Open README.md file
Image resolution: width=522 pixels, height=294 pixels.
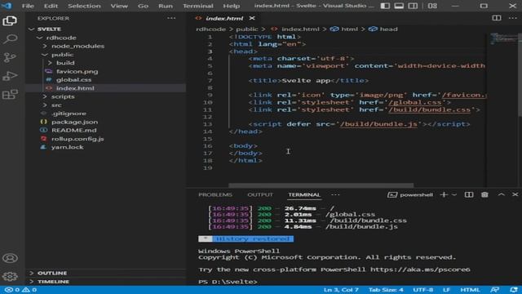pos(74,131)
